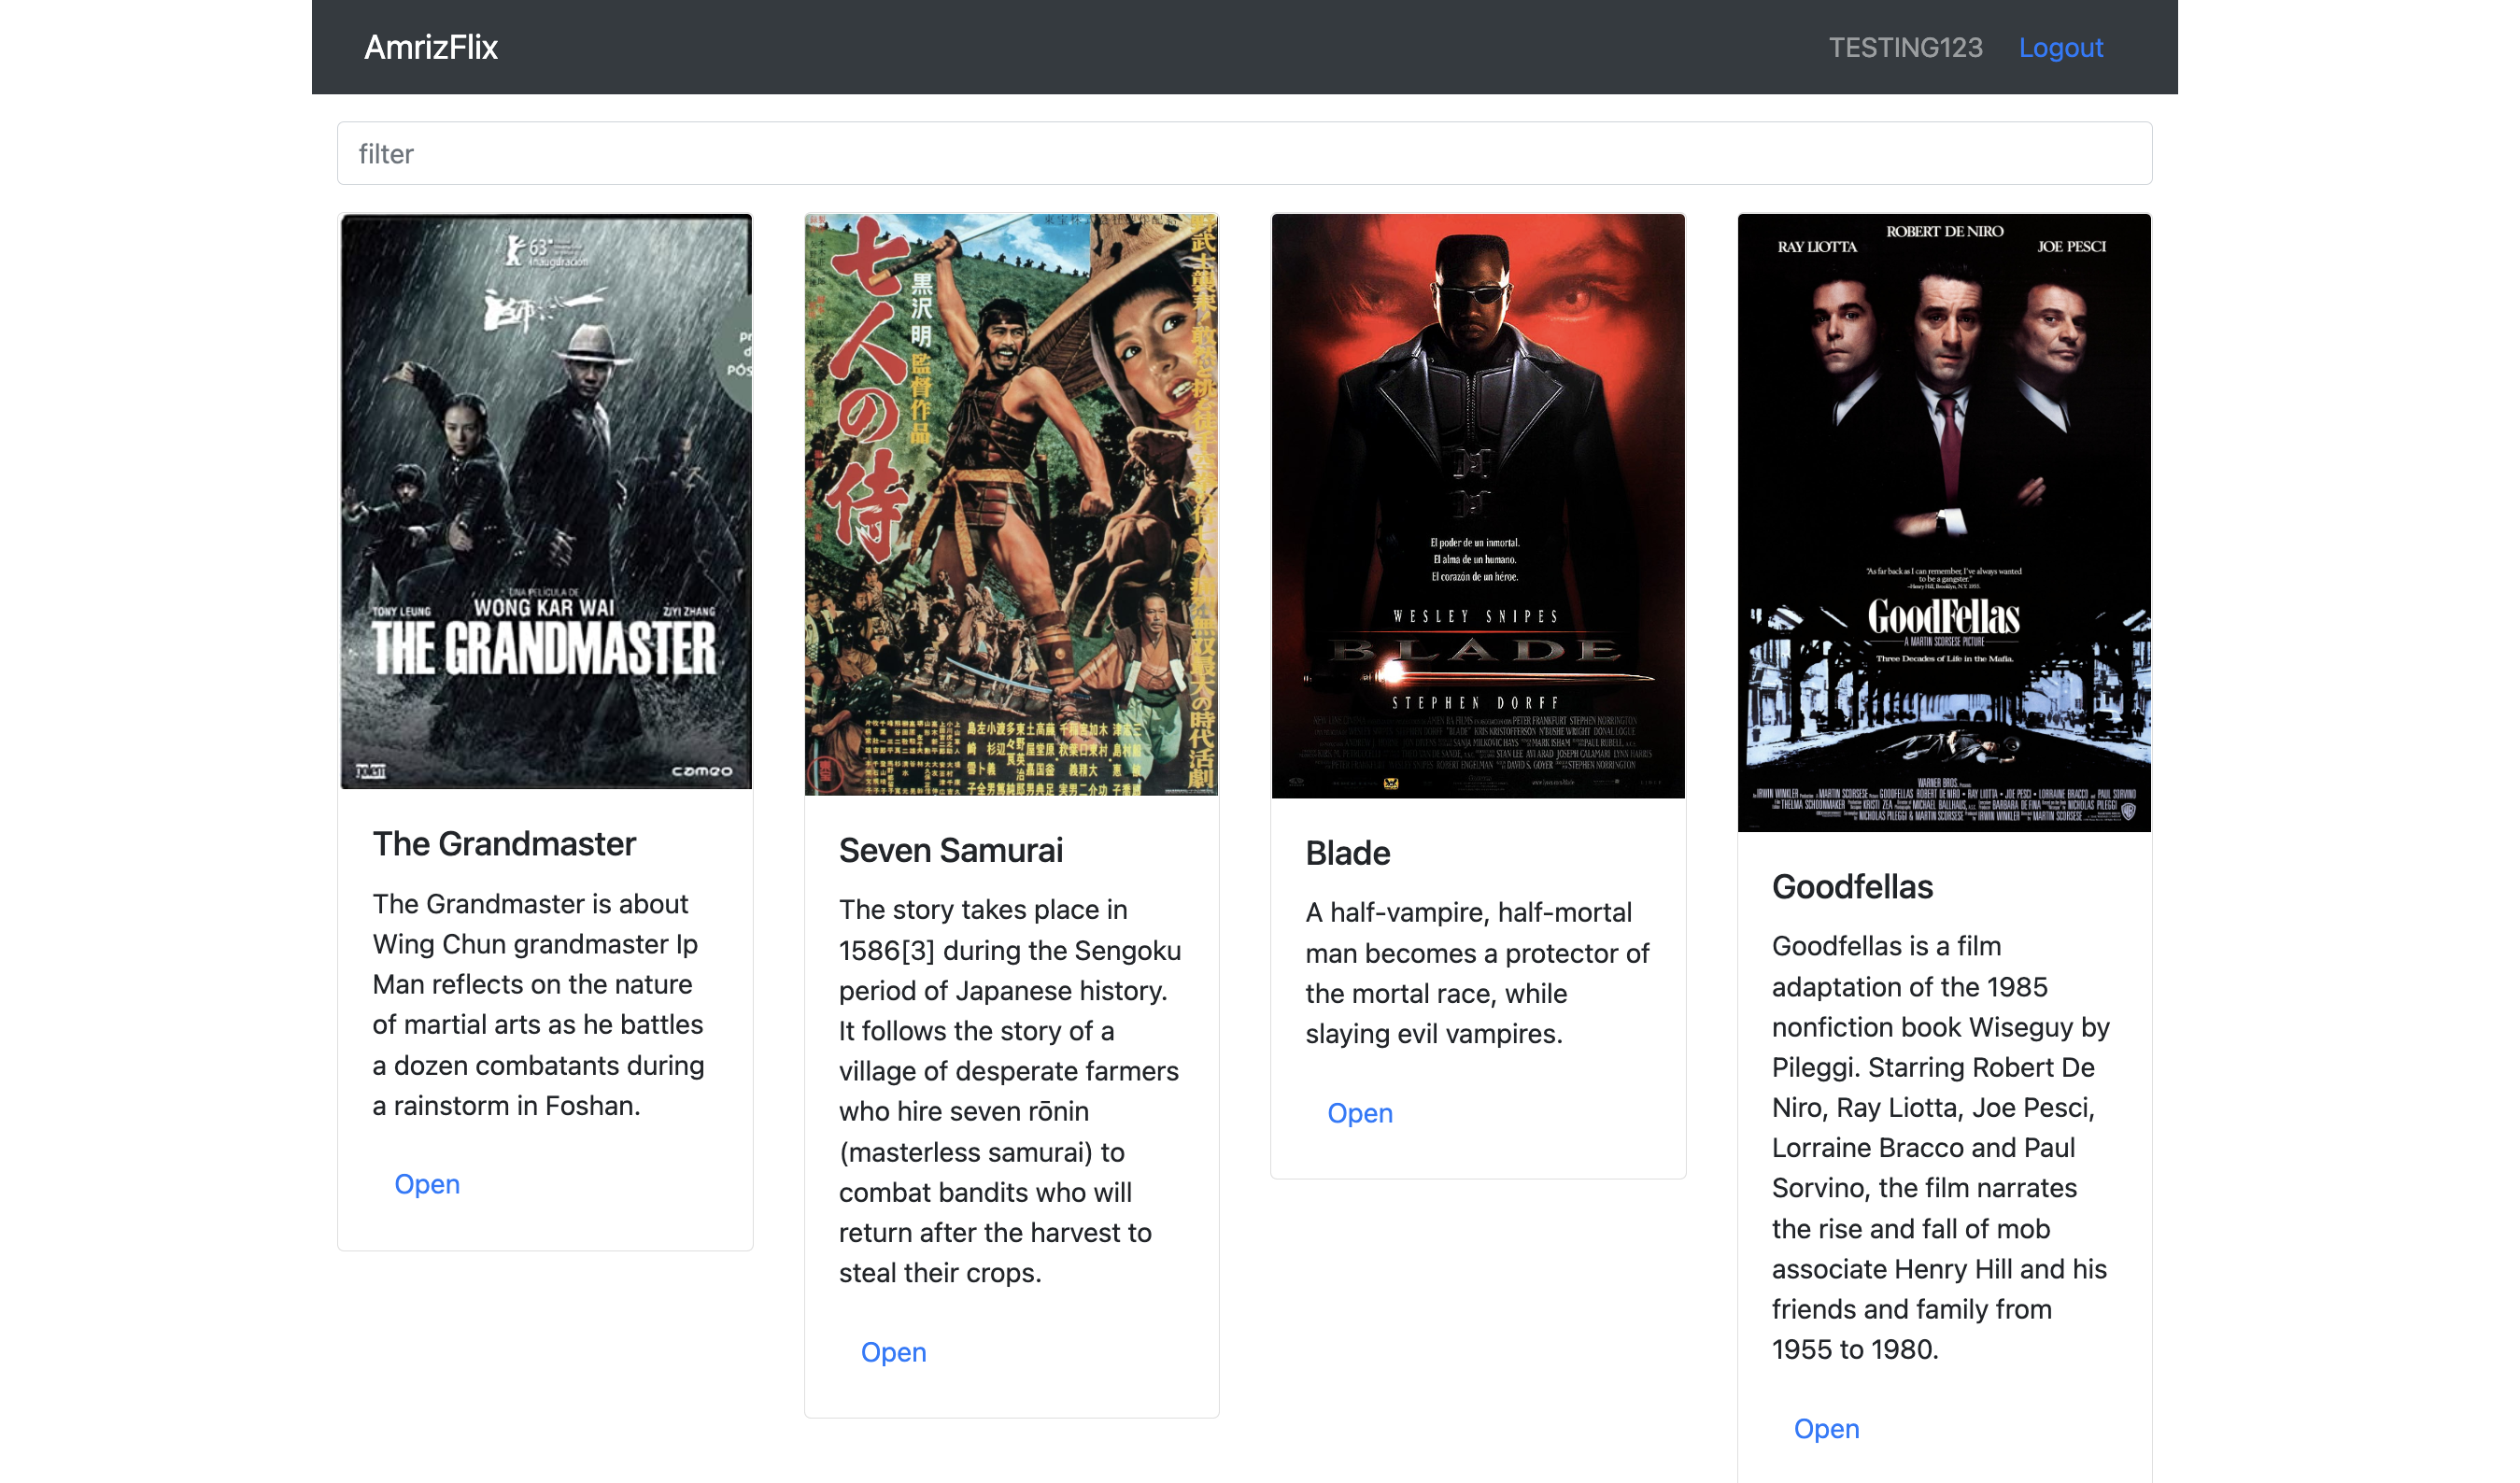
Task: Click the Goodfellas title heading
Action: coord(1852,887)
